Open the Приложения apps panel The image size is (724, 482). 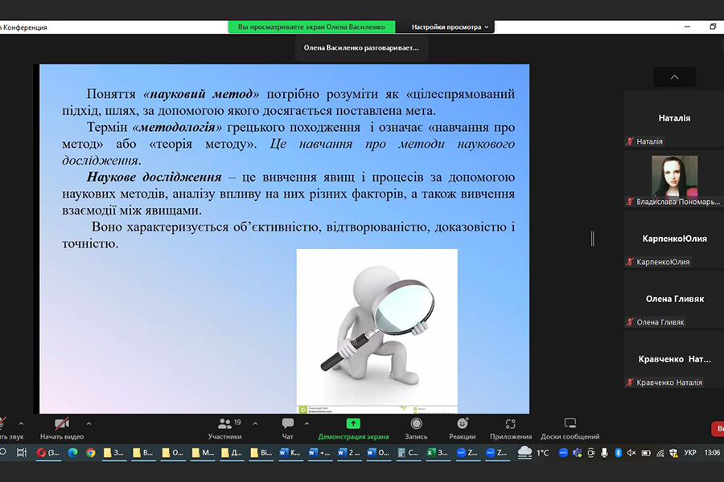511,429
